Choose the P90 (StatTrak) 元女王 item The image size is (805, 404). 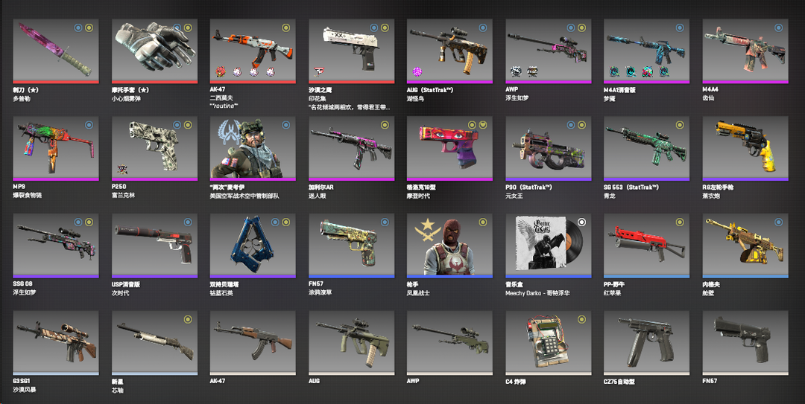tap(549, 149)
